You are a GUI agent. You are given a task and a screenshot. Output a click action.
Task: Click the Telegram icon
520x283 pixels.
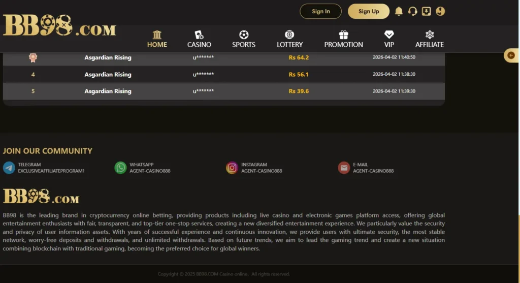(x=9, y=168)
